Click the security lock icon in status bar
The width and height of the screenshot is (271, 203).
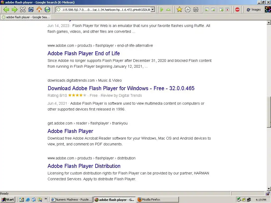click(268, 193)
